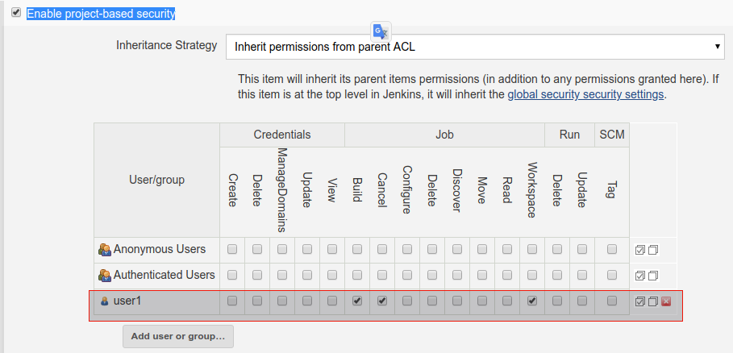Unselect all permissions for user1 row
Screen dimensions: 733x353
(653, 301)
